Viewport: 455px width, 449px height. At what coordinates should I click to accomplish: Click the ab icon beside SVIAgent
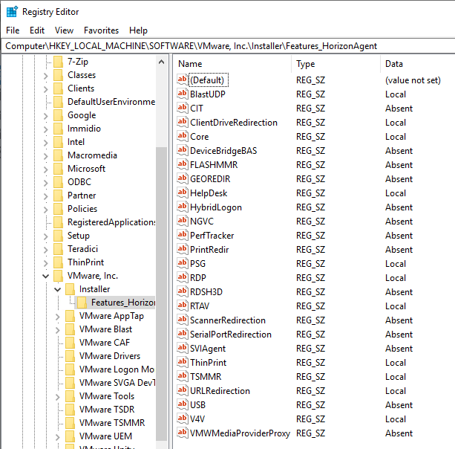click(x=183, y=348)
